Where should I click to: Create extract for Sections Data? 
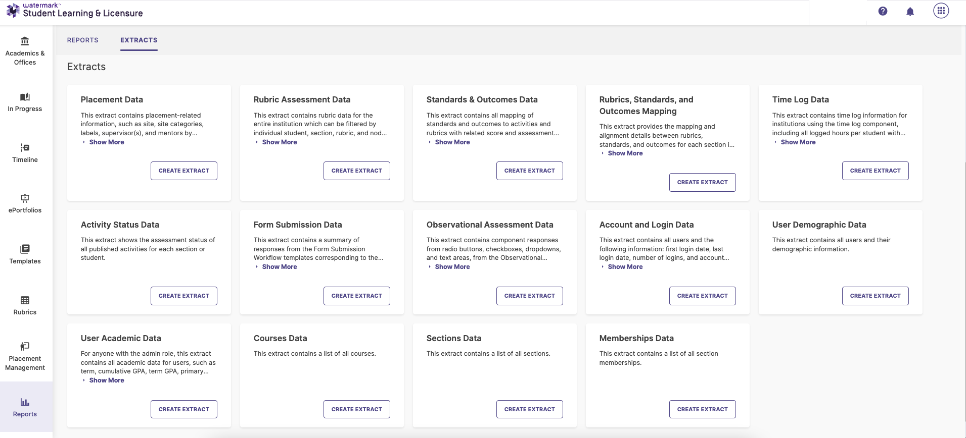click(530, 409)
